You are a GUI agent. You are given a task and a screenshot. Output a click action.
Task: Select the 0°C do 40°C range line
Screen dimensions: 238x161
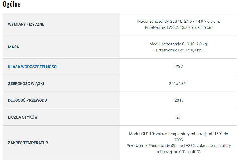(x=178, y=152)
